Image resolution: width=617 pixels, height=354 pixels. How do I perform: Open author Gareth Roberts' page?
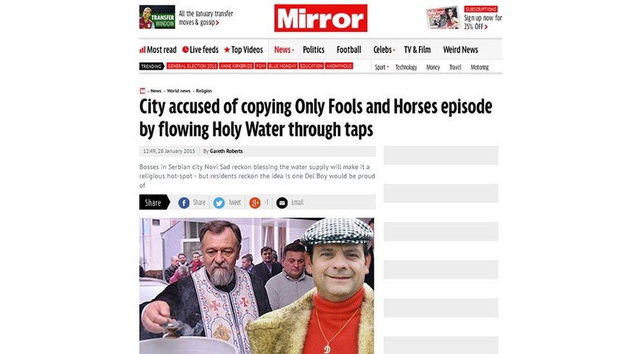click(226, 151)
